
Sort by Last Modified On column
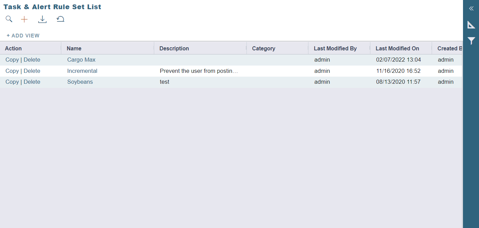(397, 48)
